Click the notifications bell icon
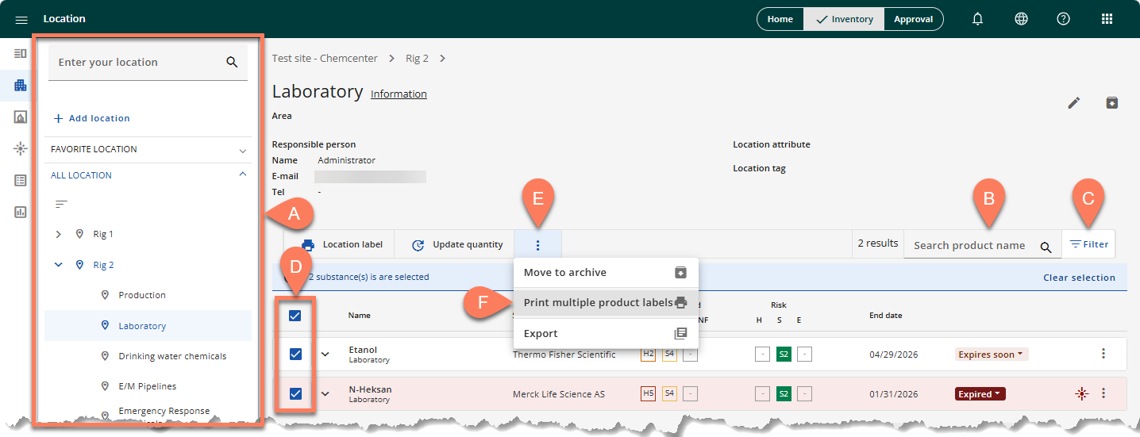The width and height of the screenshot is (1140, 437). [x=978, y=19]
